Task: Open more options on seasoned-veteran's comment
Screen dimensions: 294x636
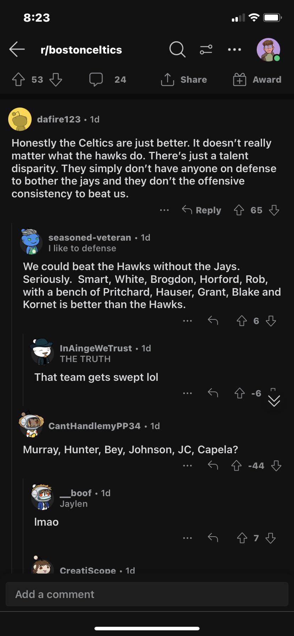Action: (x=187, y=321)
